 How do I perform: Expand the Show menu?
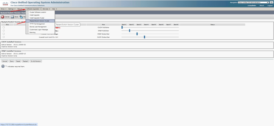tap(4, 9)
